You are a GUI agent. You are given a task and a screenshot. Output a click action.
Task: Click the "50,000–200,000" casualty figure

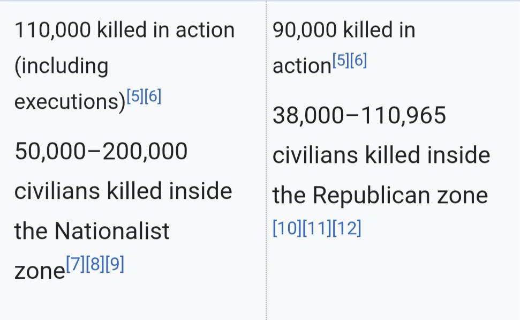click(101, 152)
